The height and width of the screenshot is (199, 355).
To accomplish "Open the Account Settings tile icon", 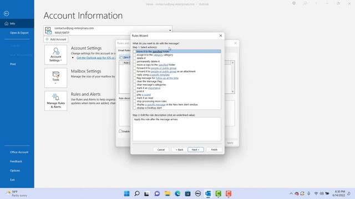I will point(55,51).
